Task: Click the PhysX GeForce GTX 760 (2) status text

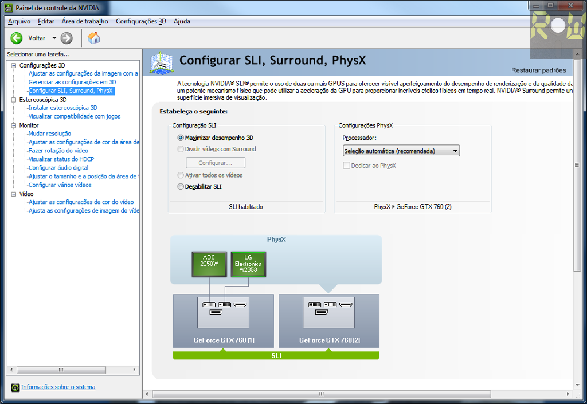Action: pyautogui.click(x=413, y=207)
